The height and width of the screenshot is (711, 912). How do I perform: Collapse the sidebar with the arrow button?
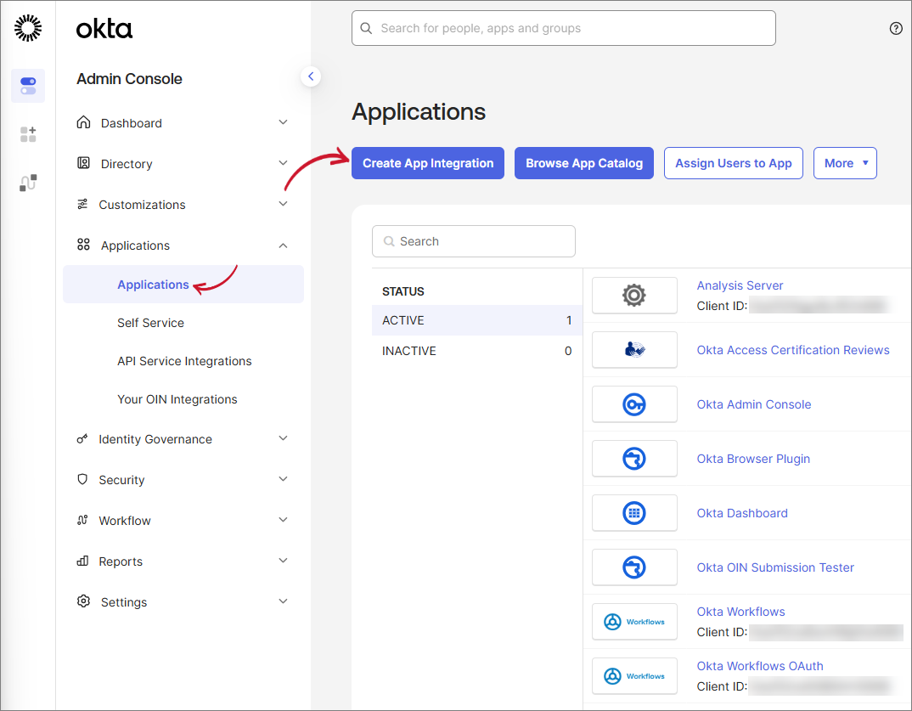311,76
